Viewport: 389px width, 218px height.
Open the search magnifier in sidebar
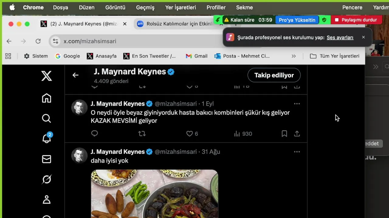click(46, 118)
